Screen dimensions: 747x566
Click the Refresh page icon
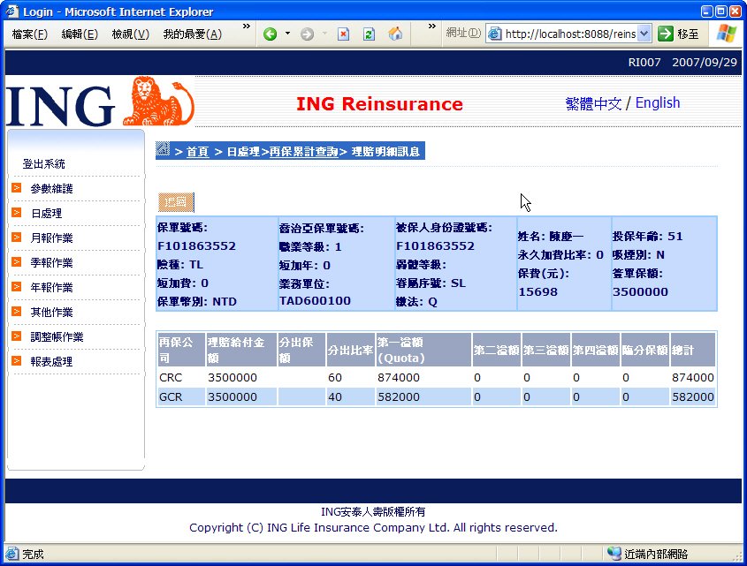point(370,34)
